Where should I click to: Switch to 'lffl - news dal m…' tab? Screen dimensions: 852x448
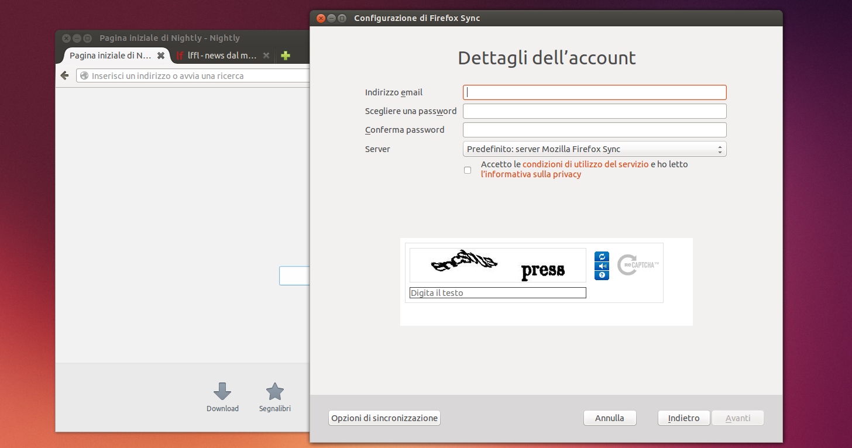[223, 56]
